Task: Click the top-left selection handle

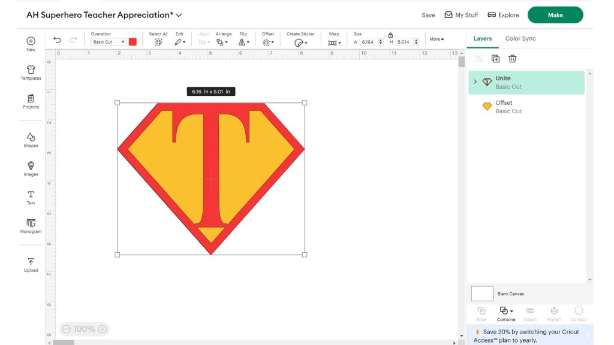Action: tap(117, 102)
